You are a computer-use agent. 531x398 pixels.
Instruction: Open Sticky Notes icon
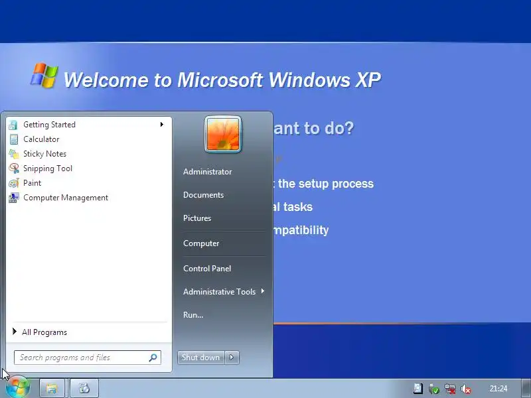pos(13,154)
